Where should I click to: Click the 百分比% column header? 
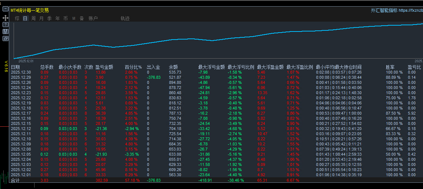(133, 67)
